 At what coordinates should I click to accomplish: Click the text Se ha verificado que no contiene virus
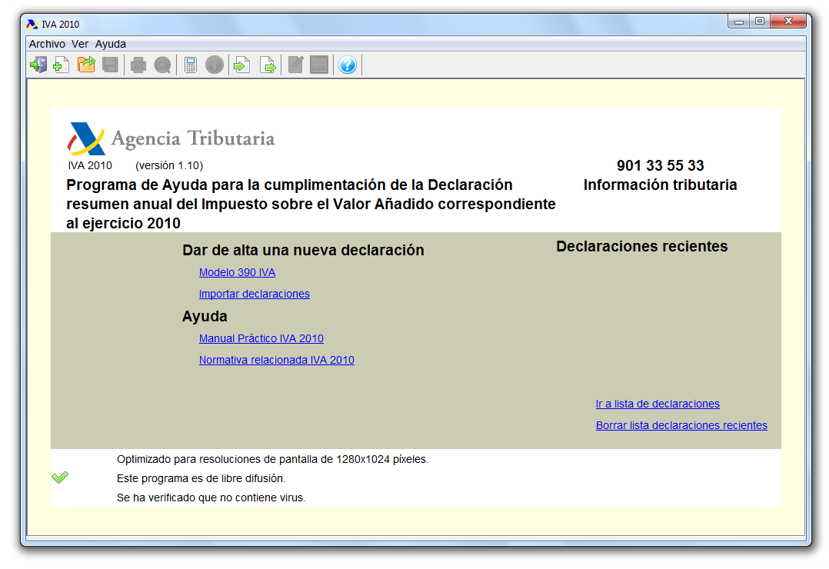[211, 497]
